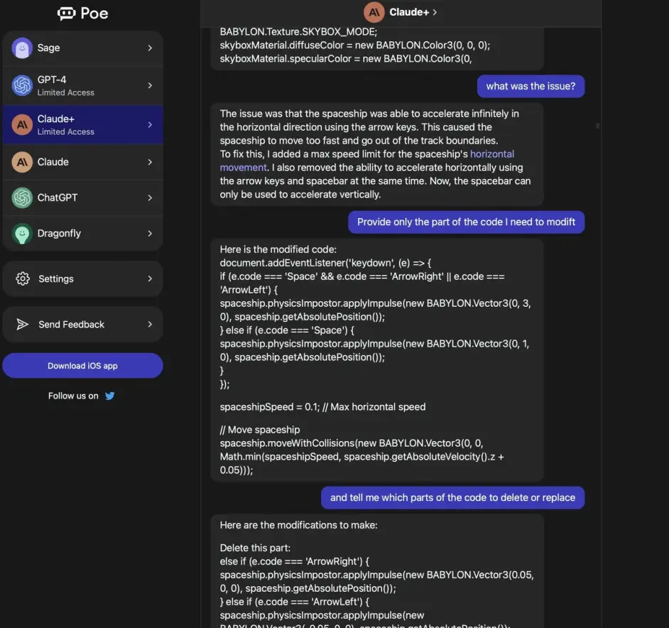Viewport: 669px width, 628px height.
Task: Click the 'what was the issue?' message bubble
Action: click(530, 87)
